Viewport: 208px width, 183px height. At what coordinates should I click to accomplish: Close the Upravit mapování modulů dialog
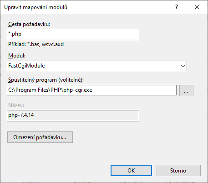[197, 7]
